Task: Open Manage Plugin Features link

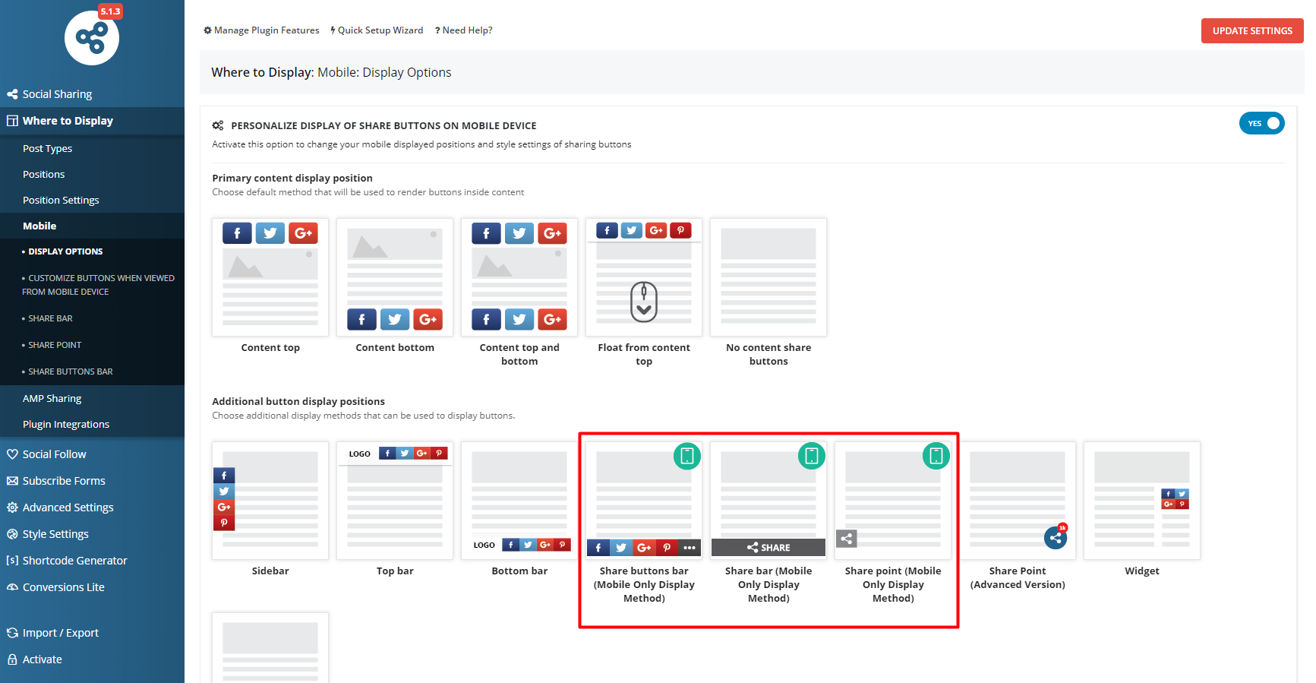Action: tap(261, 30)
